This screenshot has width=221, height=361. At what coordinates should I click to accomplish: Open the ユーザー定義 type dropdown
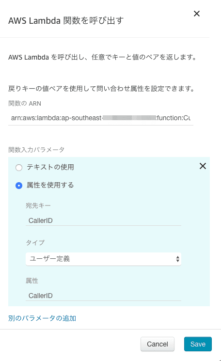click(x=103, y=259)
